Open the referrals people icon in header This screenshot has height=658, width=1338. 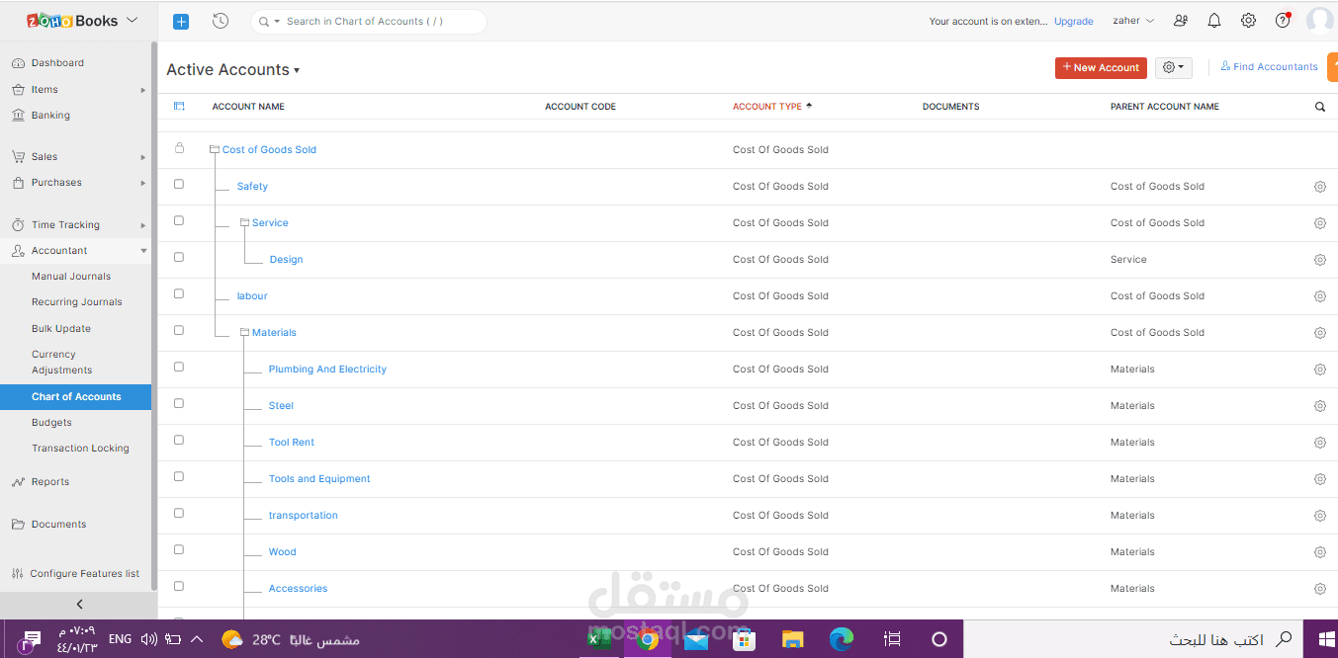(1181, 21)
